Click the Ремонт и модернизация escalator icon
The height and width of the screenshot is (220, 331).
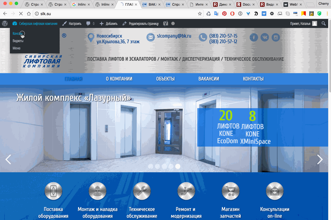point(186,191)
